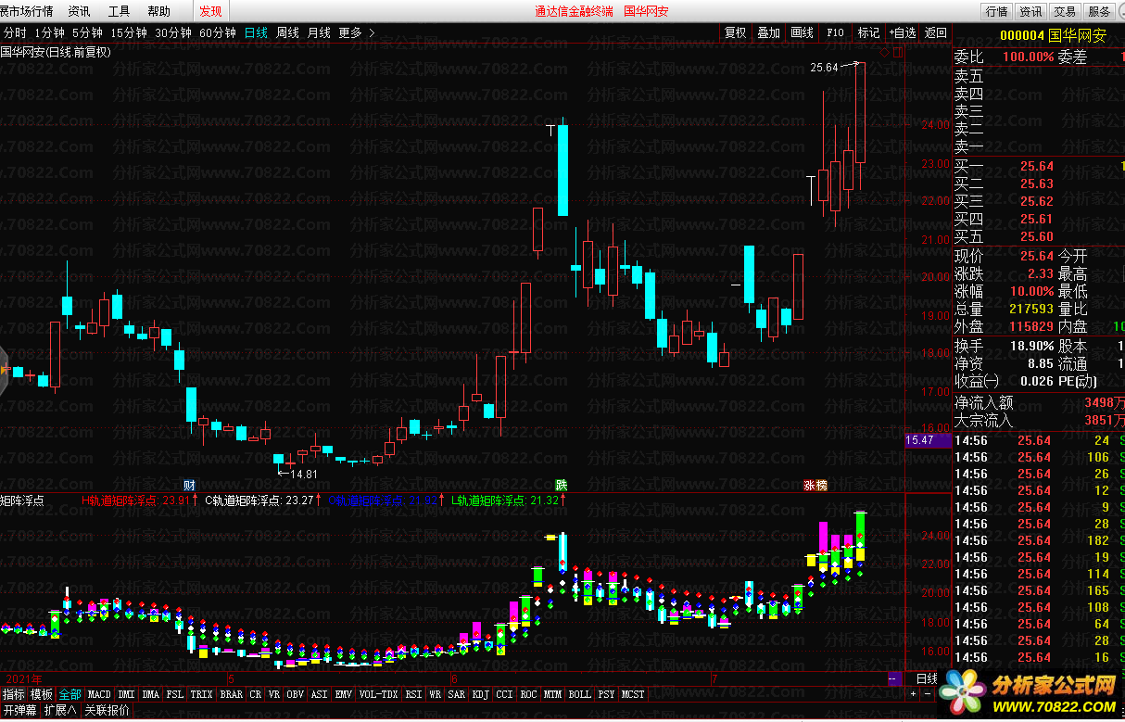Apply the BRAR indicator

[232, 694]
